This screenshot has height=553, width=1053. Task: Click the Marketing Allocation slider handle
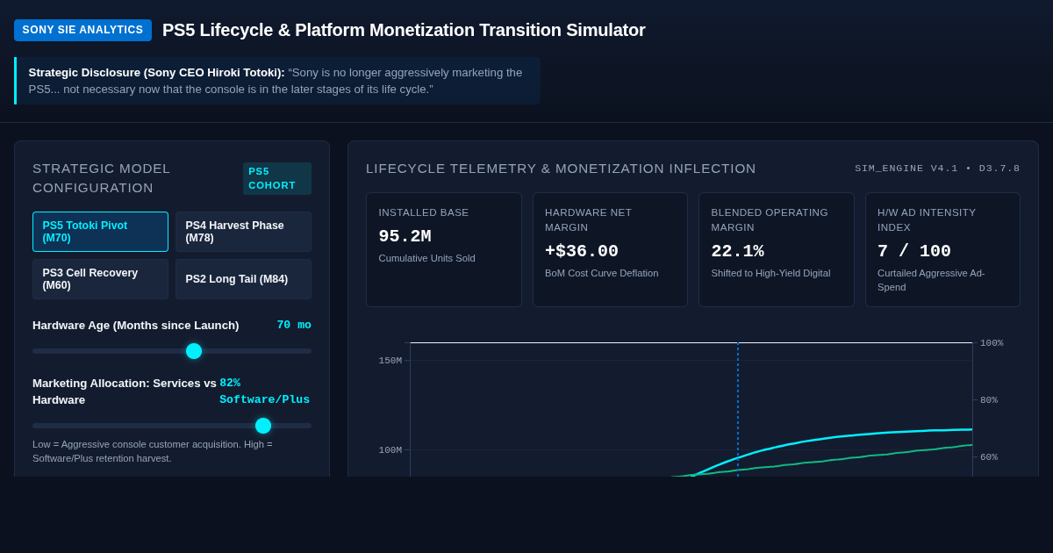click(x=263, y=426)
